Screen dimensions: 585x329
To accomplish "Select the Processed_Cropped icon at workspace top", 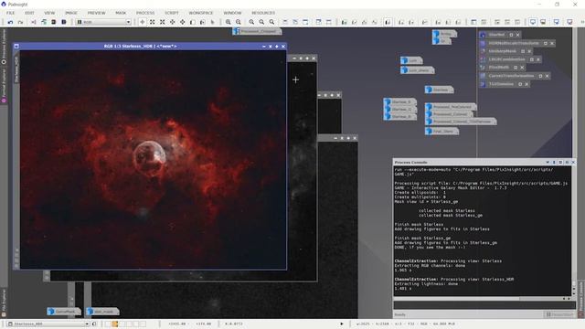I will coord(257,31).
